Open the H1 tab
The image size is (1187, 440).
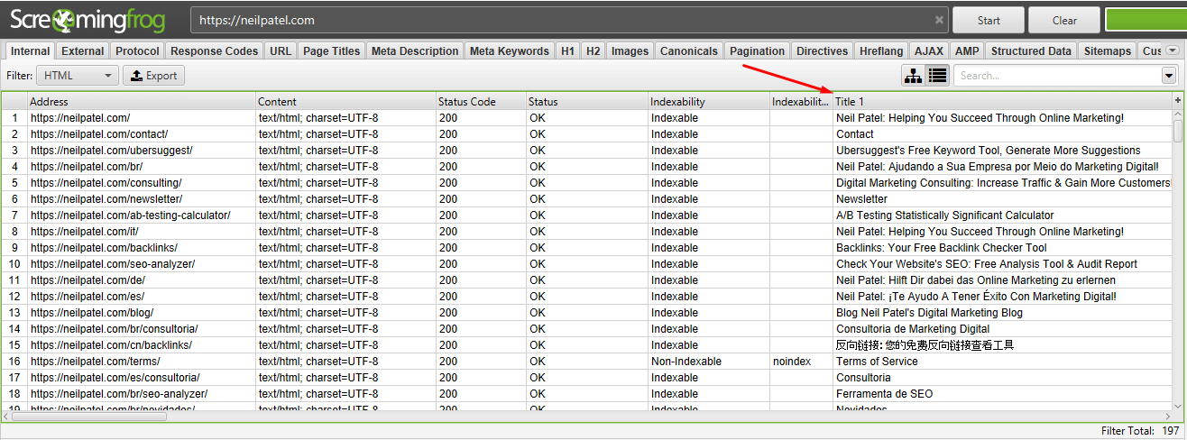[567, 51]
